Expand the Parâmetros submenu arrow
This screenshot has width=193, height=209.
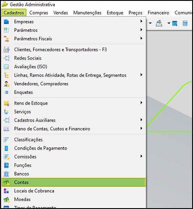click(x=141, y=30)
